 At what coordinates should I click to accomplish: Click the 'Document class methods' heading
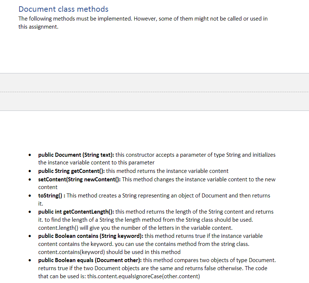pyautogui.click(x=64, y=9)
